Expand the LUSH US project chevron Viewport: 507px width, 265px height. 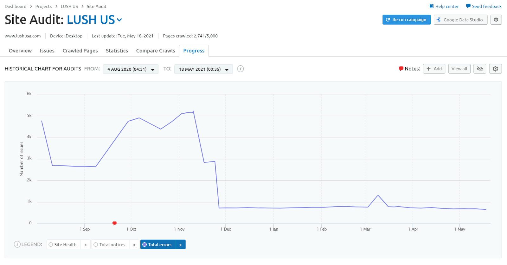pos(119,20)
